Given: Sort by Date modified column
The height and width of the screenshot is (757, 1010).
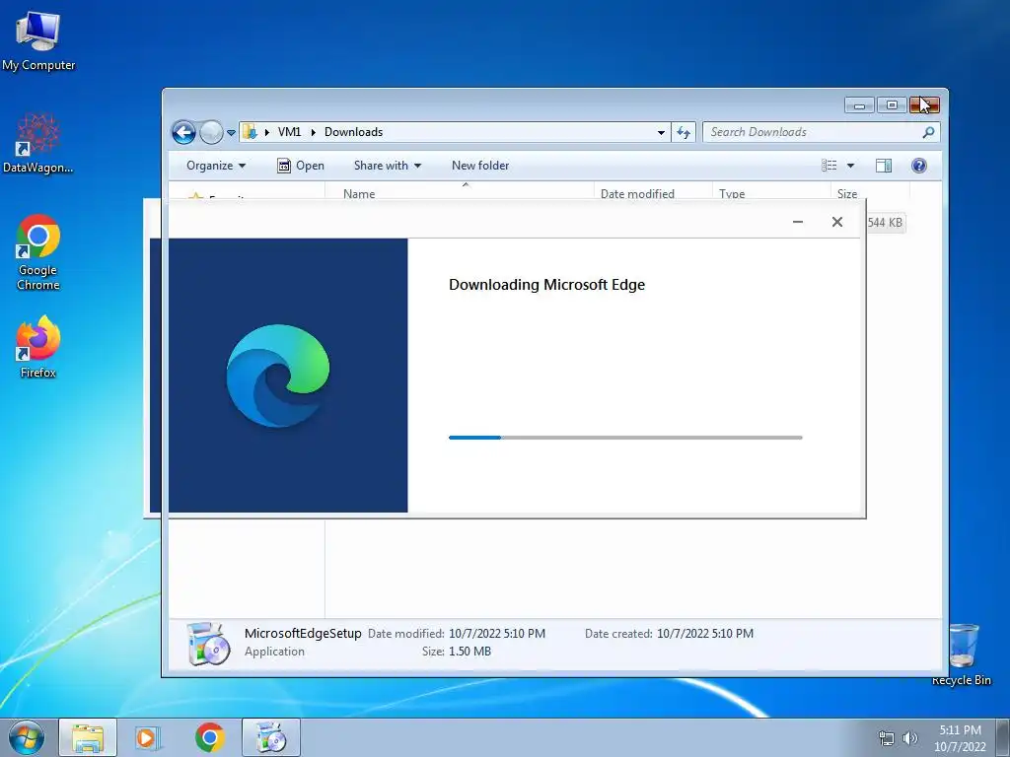Looking at the screenshot, I should [x=653, y=193].
